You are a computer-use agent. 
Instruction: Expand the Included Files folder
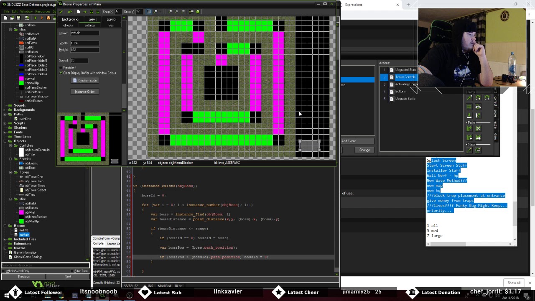coord(5,239)
